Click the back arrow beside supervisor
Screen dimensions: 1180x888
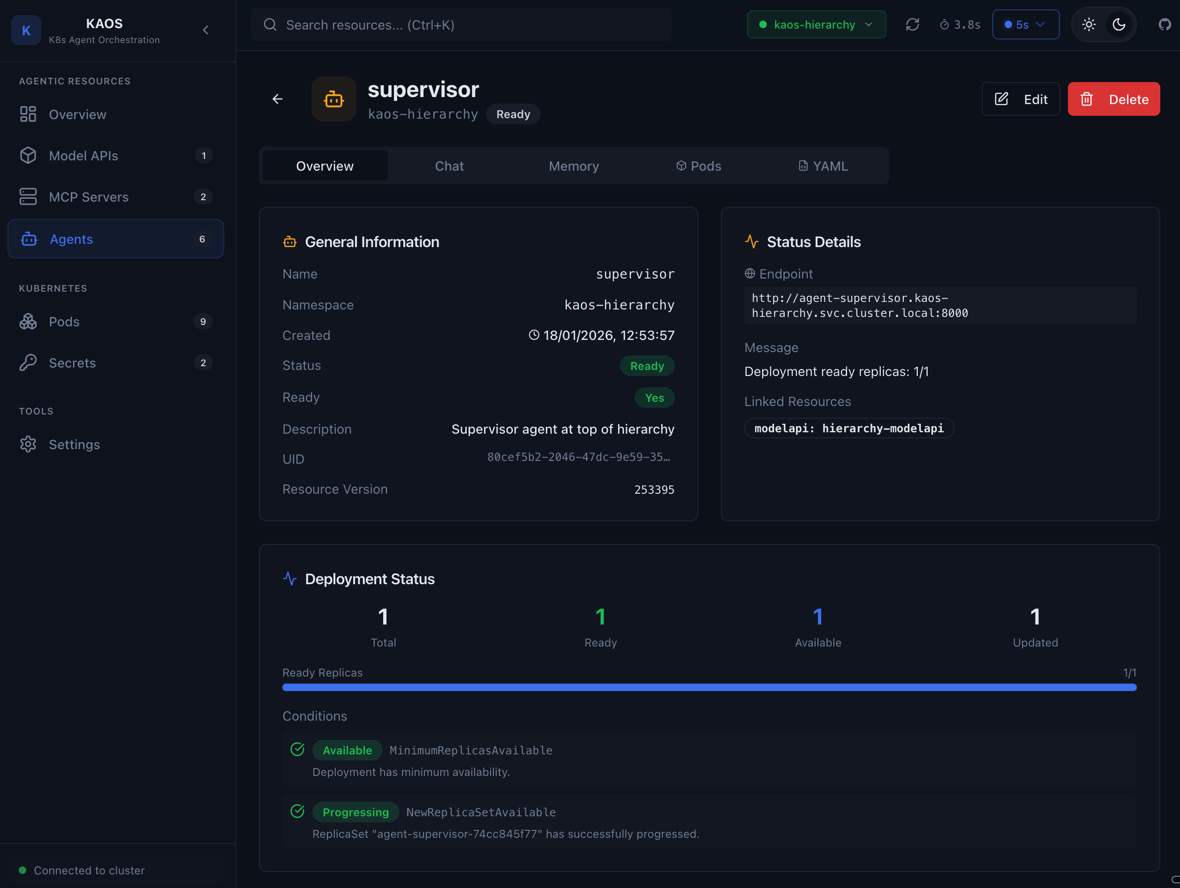point(277,98)
